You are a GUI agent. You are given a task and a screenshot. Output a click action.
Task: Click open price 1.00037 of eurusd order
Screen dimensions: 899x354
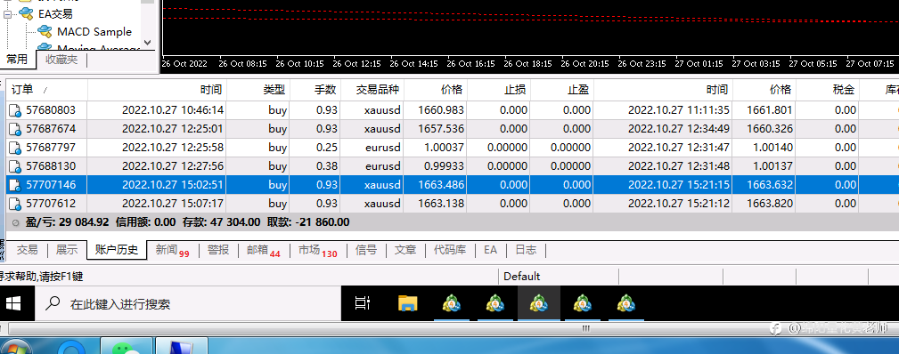point(444,148)
